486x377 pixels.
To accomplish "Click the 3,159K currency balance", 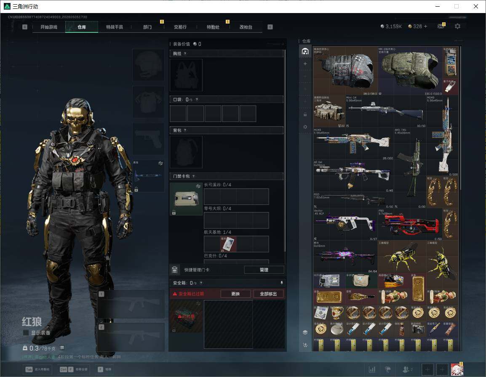I will [x=391, y=27].
